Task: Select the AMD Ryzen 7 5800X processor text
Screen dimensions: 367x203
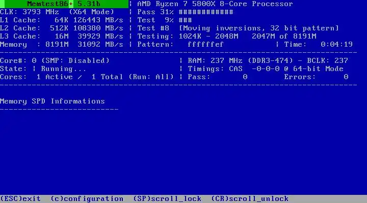Action: [x=215, y=4]
